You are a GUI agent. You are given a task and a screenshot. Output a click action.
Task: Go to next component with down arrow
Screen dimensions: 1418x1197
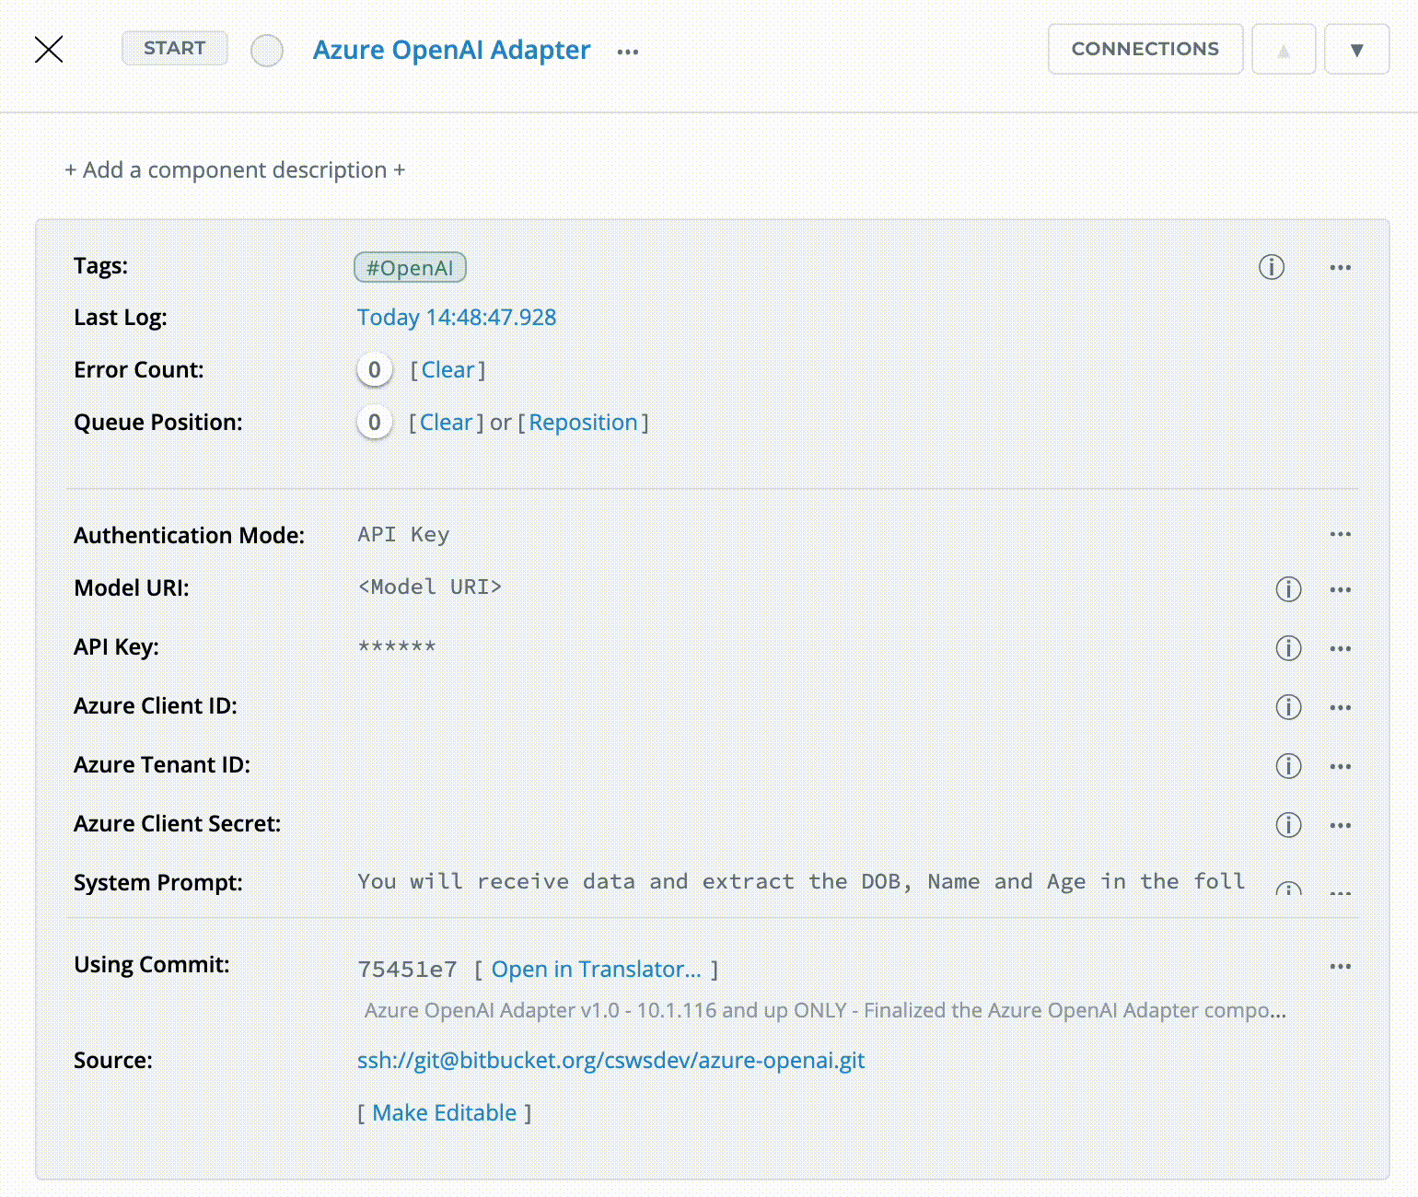(1356, 50)
